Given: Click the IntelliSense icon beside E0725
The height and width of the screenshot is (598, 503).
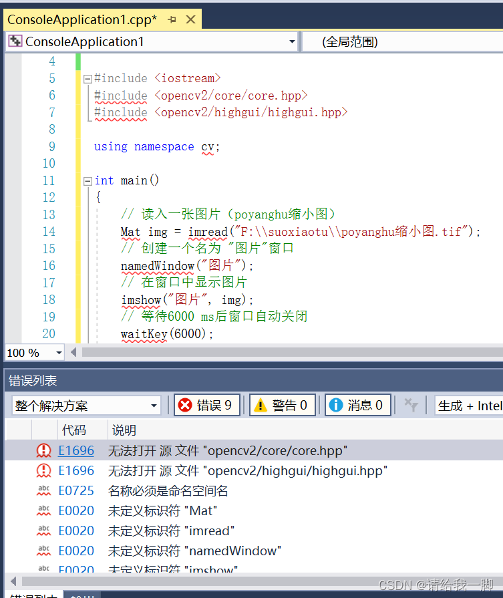Looking at the screenshot, I should (x=43, y=491).
